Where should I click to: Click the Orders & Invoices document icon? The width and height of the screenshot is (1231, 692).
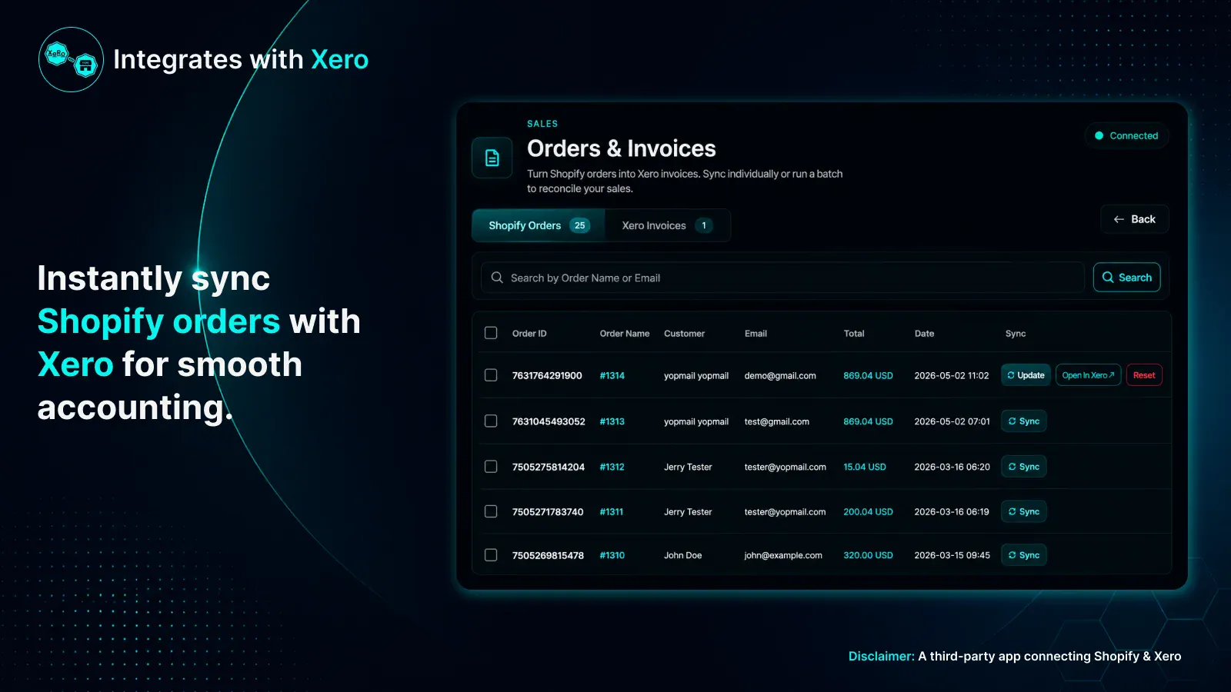(492, 158)
